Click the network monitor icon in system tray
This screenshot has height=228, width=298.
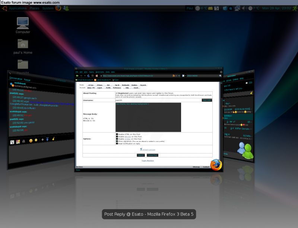tap(237, 8)
